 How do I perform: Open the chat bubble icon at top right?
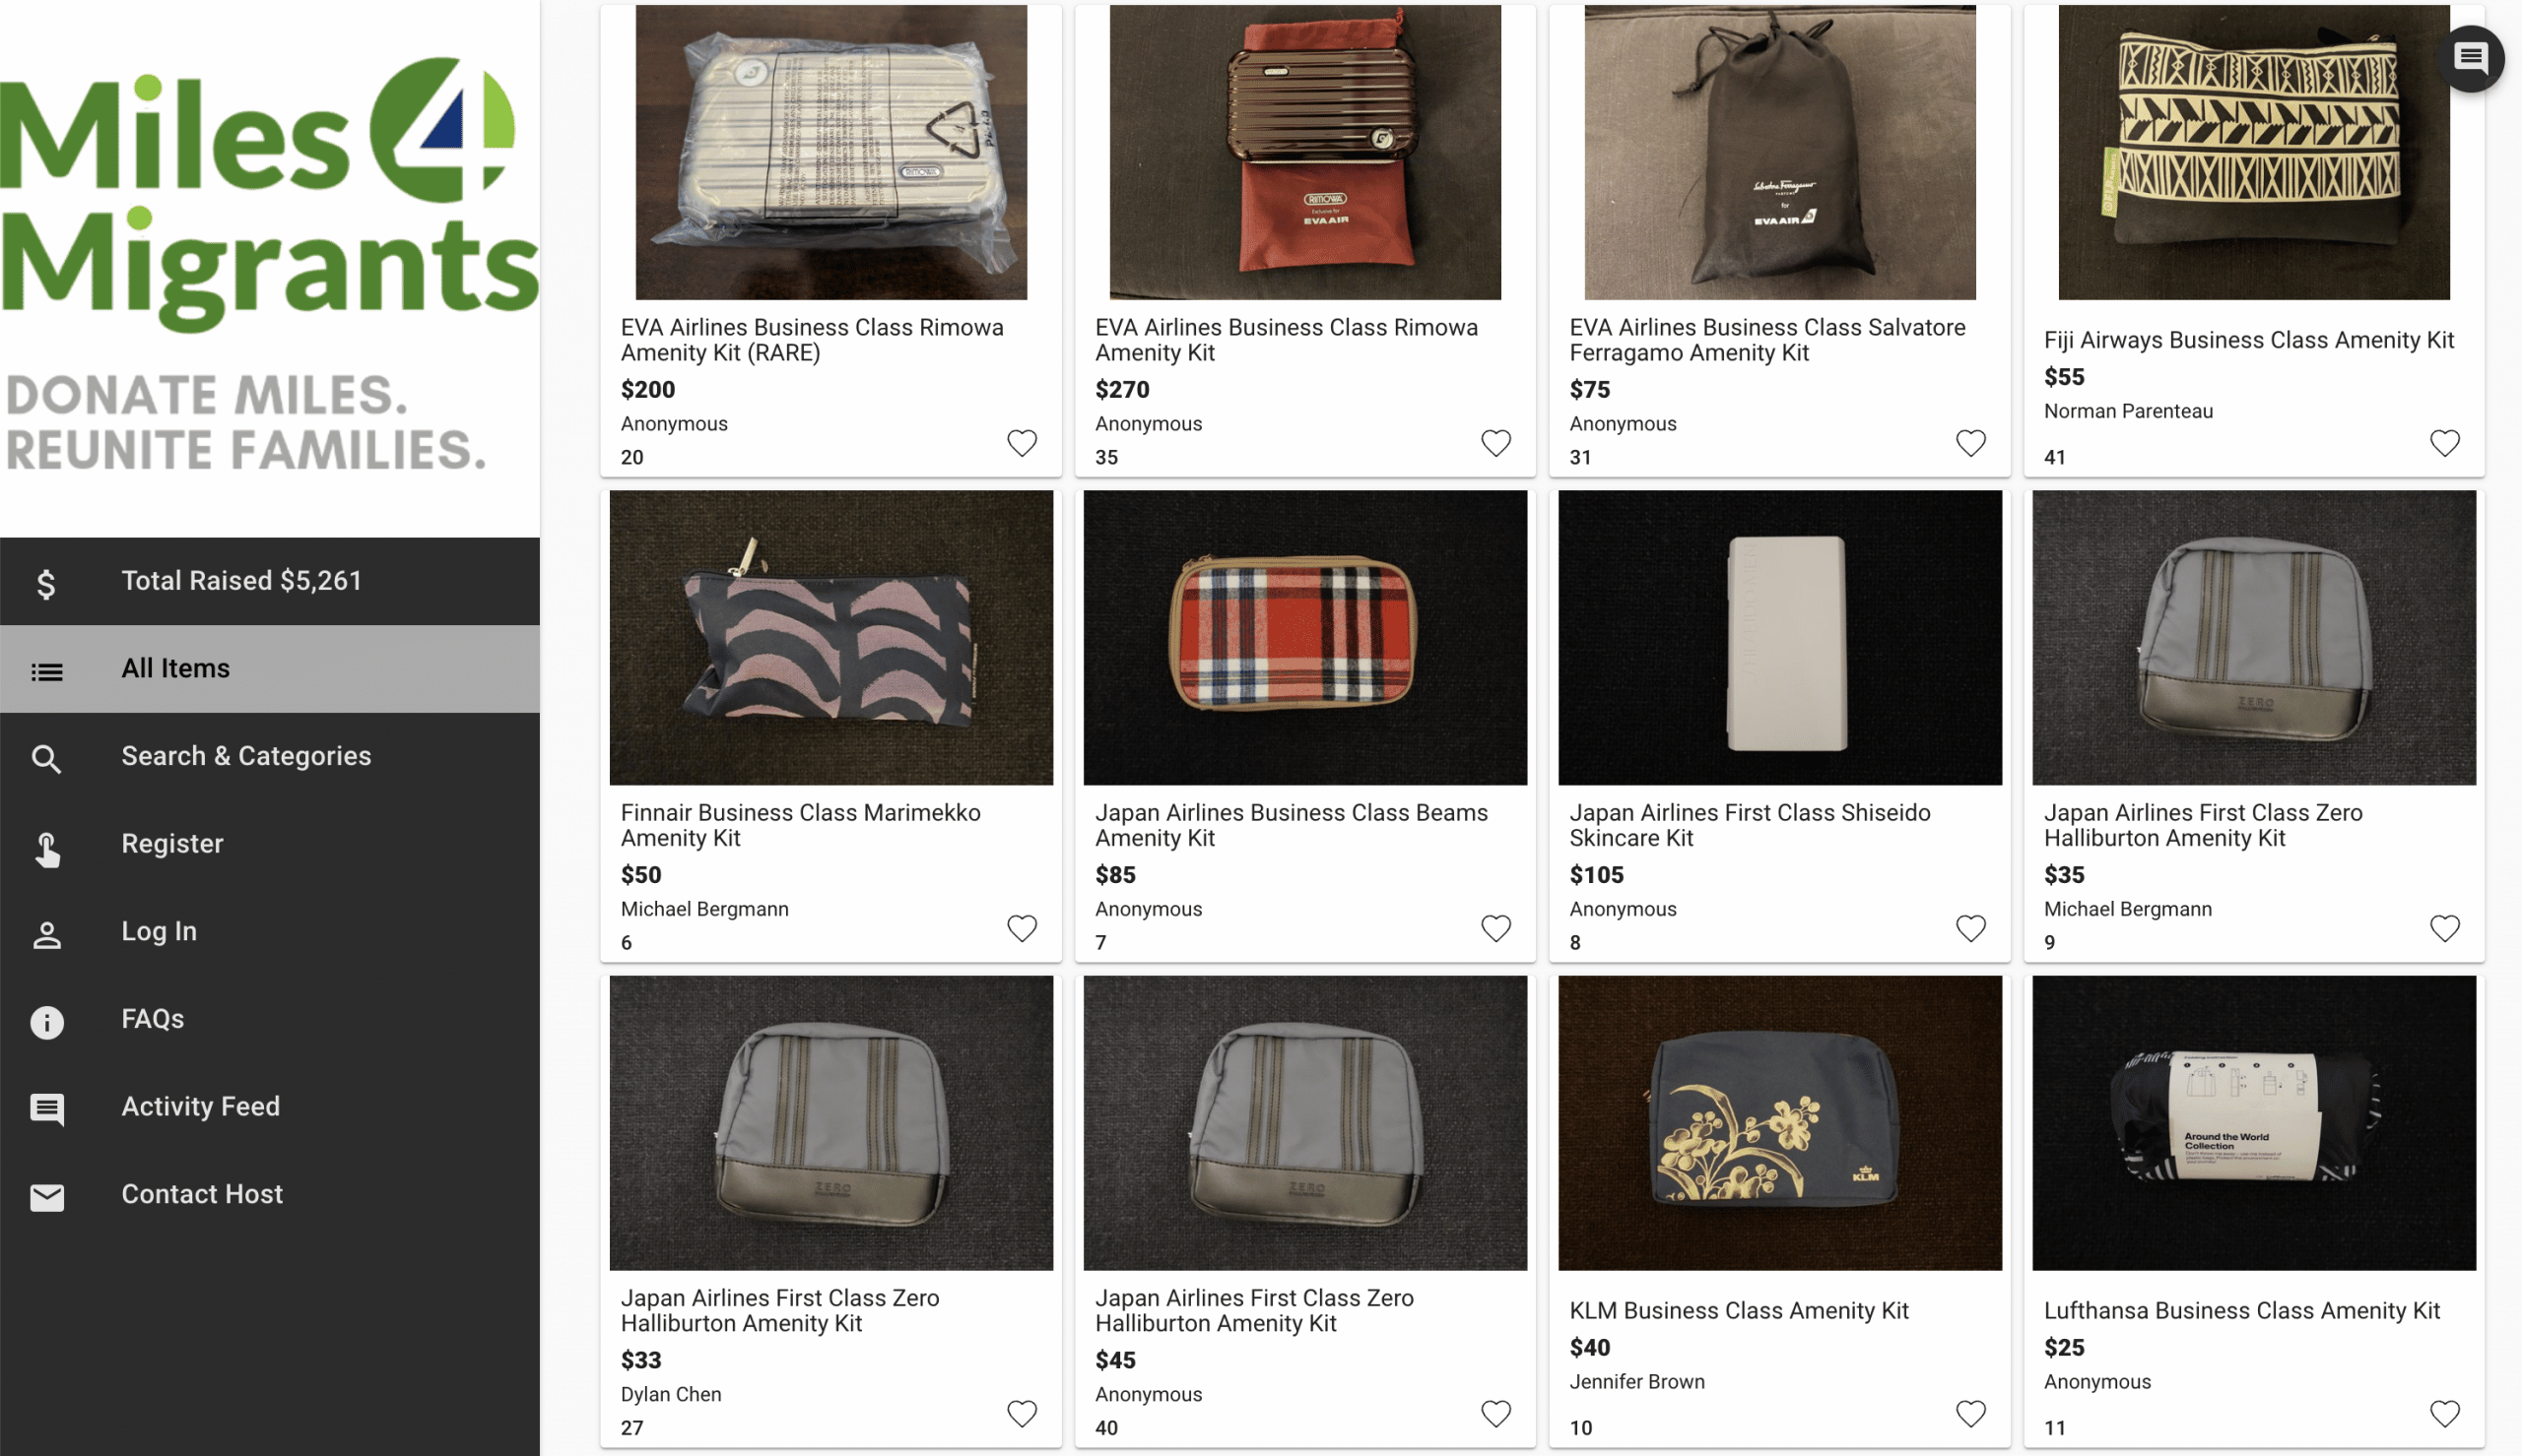click(x=2469, y=58)
